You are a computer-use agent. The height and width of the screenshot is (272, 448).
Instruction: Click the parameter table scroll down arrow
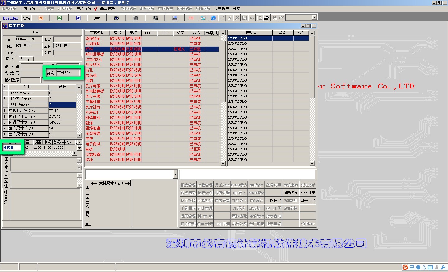(79, 135)
